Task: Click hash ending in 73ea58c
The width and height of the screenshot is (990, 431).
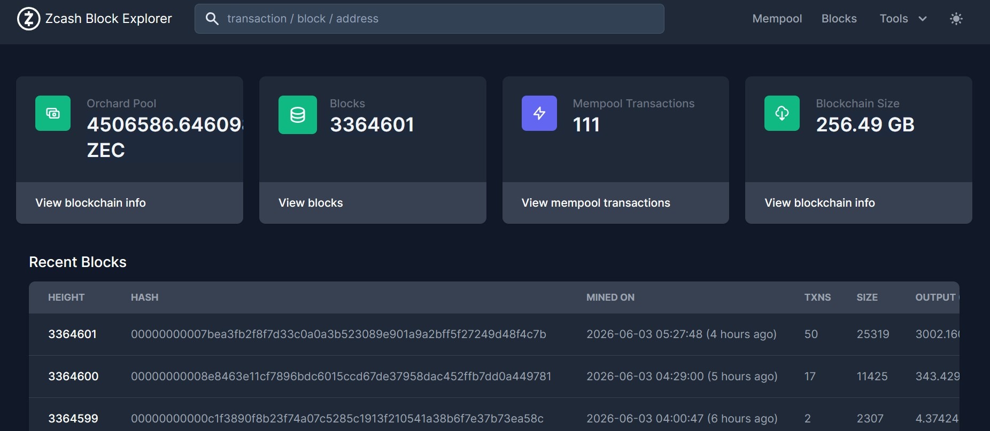Action: coord(337,419)
